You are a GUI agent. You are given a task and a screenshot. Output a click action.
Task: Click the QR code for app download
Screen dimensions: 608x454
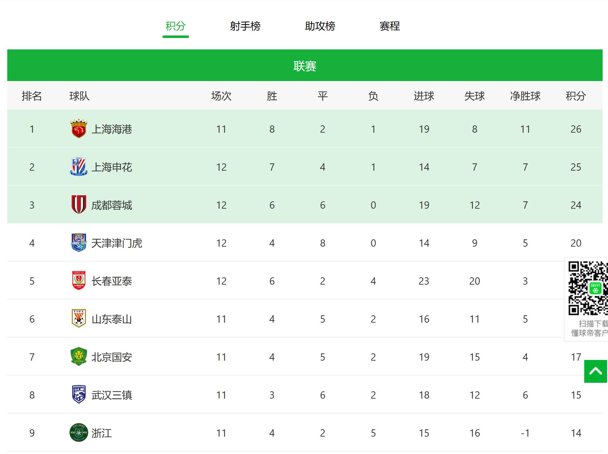588,288
